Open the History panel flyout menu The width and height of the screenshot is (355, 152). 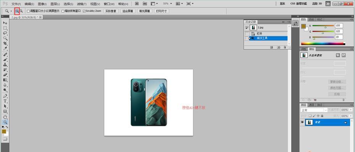pyautogui.click(x=289, y=22)
